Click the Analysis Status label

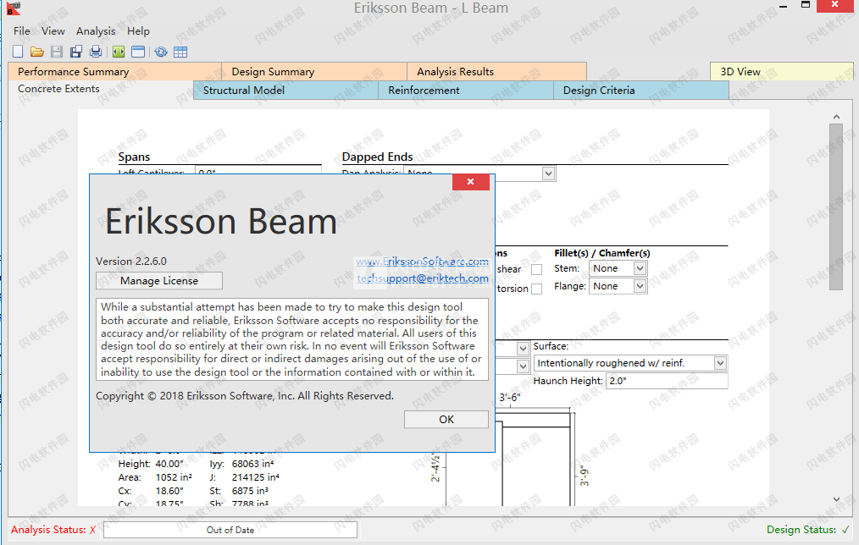(x=48, y=530)
